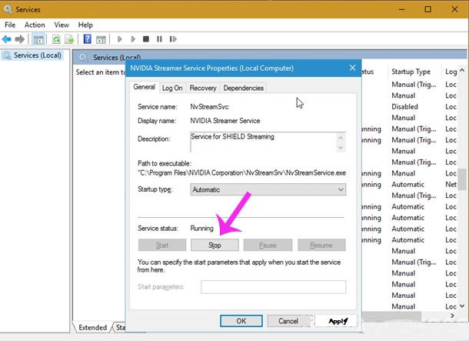Click the Refresh toolbar icon
469x341 pixels.
tap(56, 38)
